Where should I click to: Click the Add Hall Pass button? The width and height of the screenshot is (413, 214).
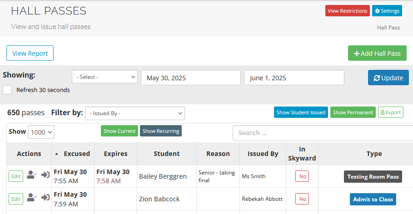[x=377, y=53]
